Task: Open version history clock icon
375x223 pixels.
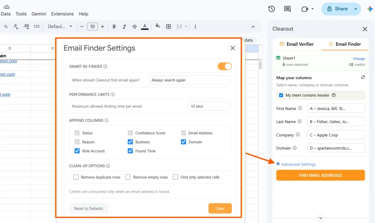Action: pos(271,9)
